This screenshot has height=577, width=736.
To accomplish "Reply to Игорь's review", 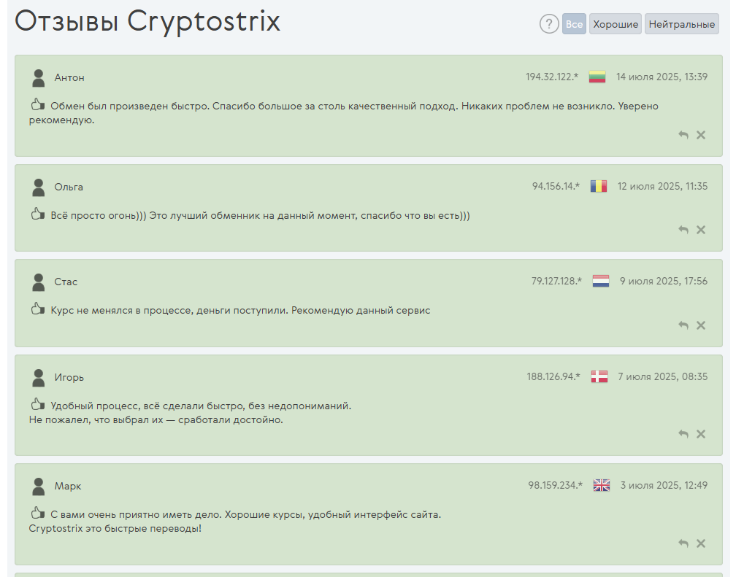I will point(683,435).
